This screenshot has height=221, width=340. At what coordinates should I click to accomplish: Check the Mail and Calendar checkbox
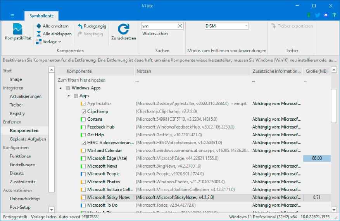pos(83,151)
